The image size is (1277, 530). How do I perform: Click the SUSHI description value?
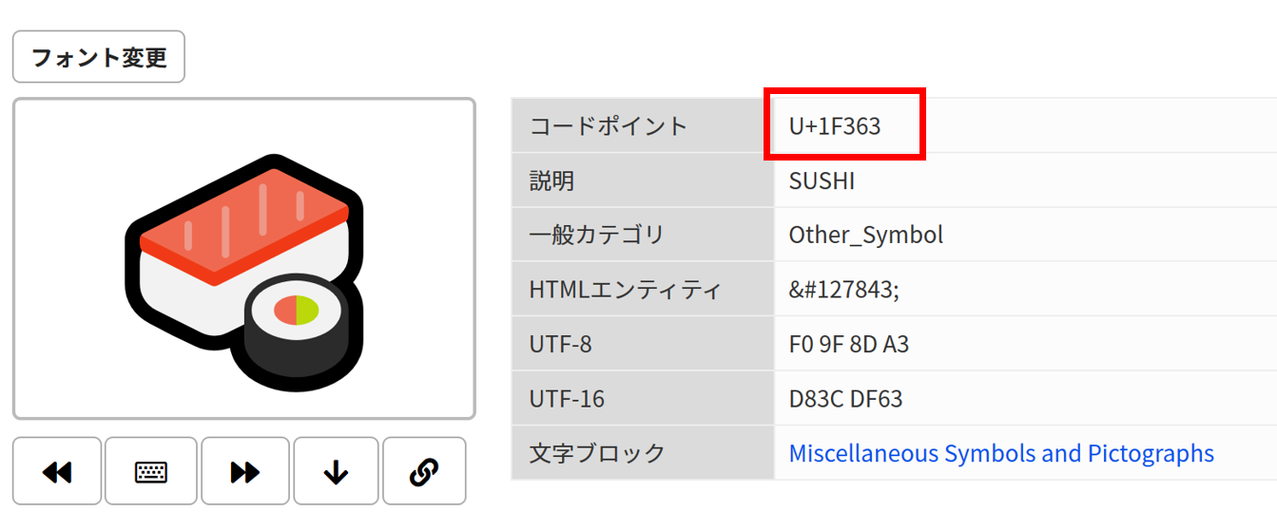(822, 180)
